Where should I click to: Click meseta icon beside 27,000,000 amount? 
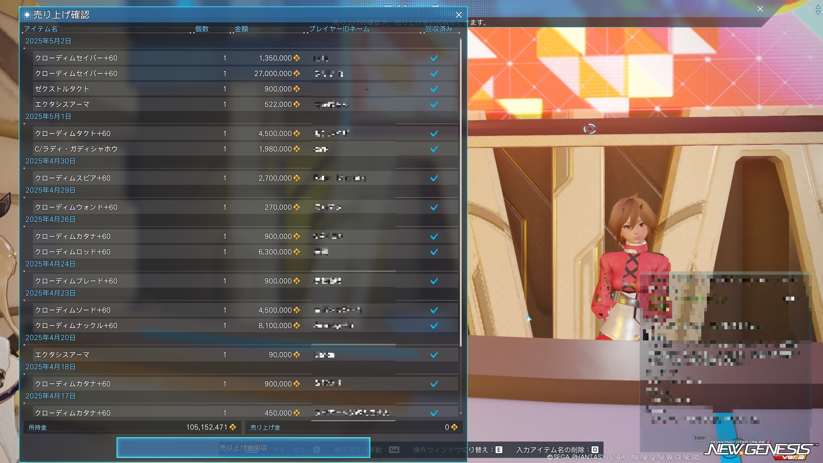[297, 73]
